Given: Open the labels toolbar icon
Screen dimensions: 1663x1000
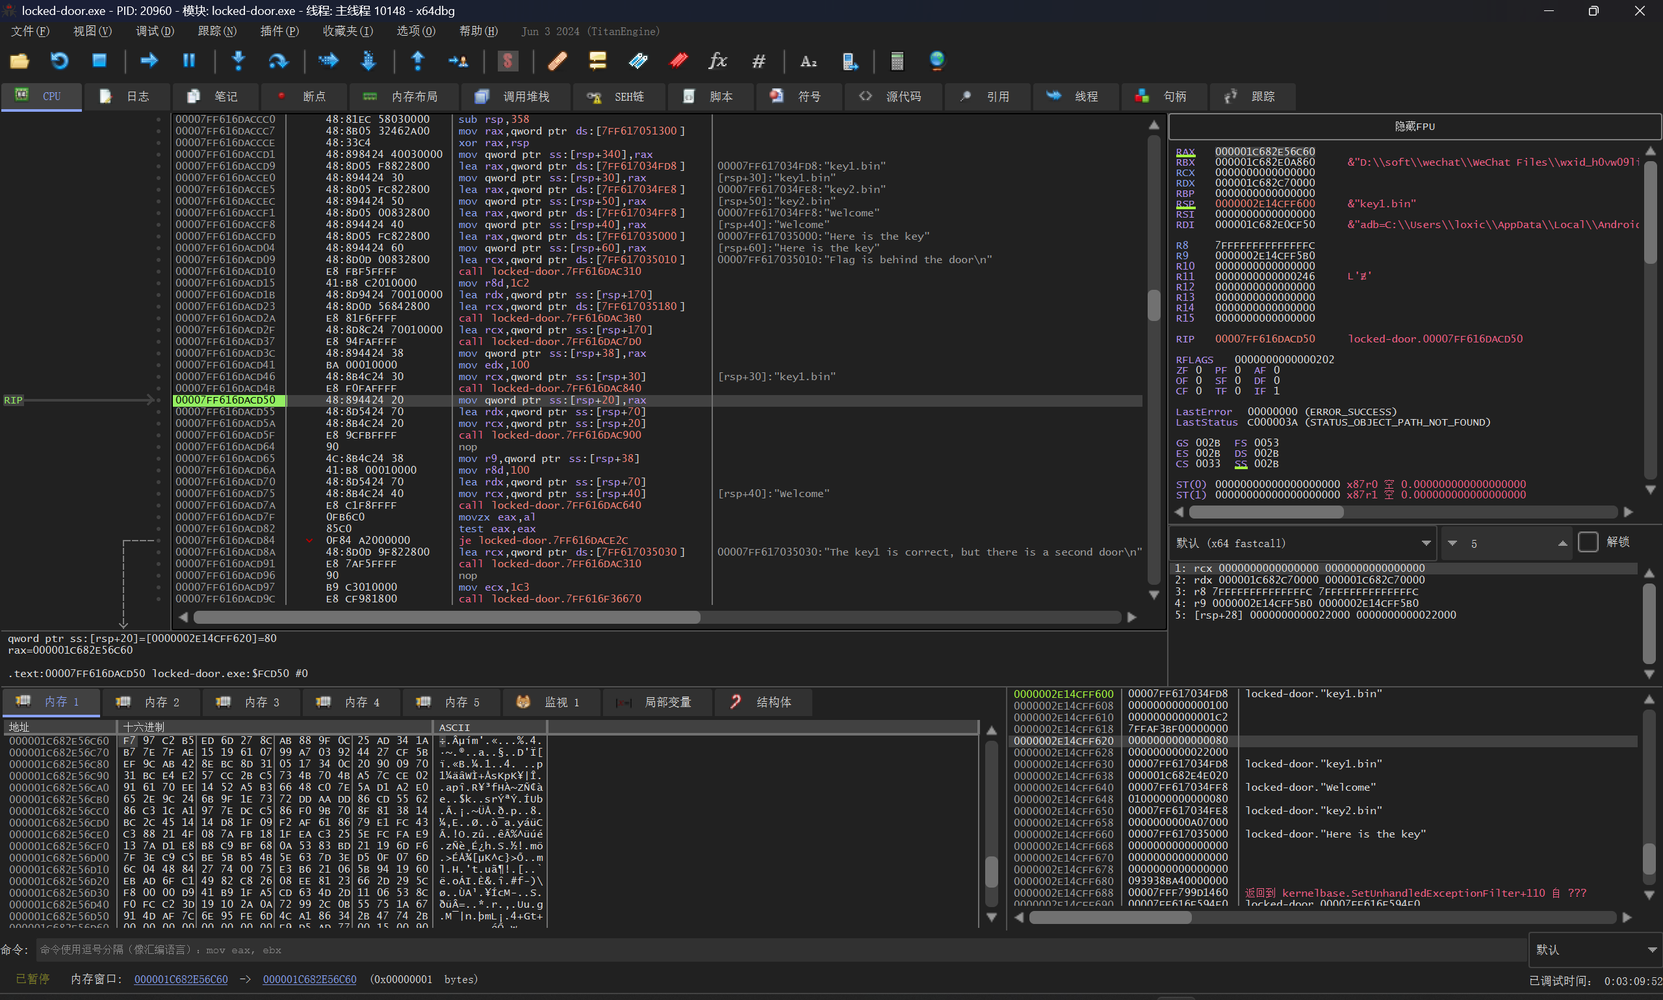Looking at the screenshot, I should (638, 61).
